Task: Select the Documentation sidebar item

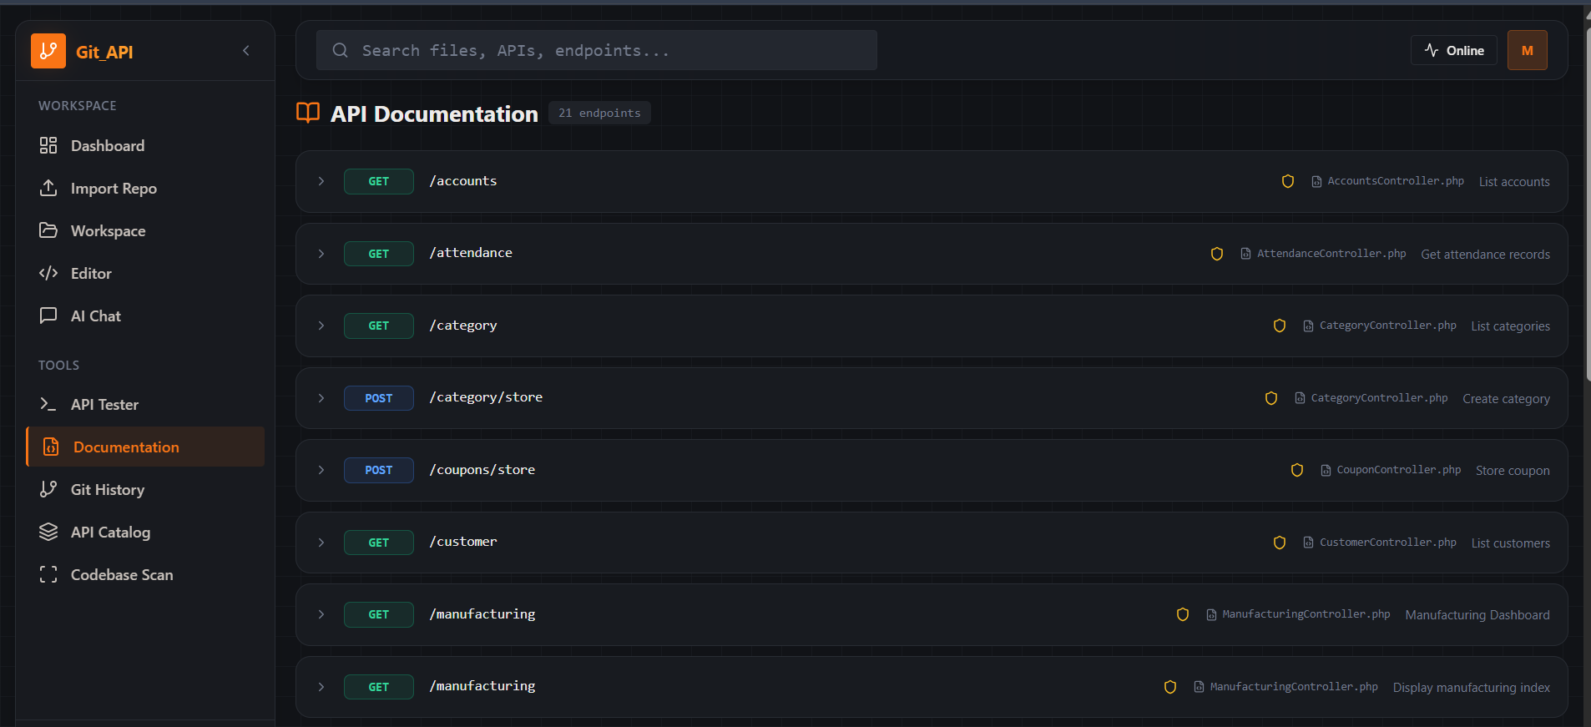Action: 145,447
